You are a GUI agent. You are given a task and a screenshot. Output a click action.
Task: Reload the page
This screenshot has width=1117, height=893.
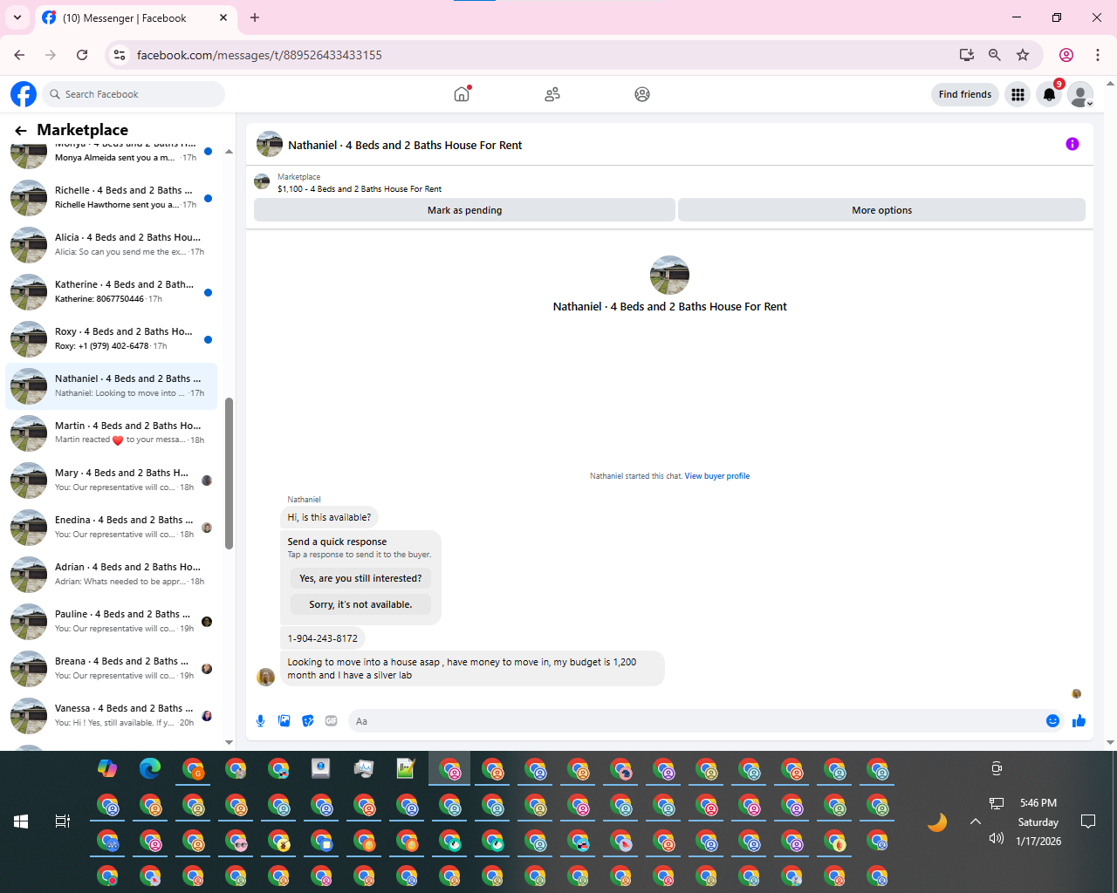click(82, 55)
